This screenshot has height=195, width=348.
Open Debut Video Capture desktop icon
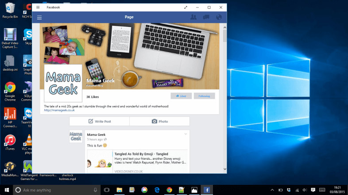tap(10, 38)
